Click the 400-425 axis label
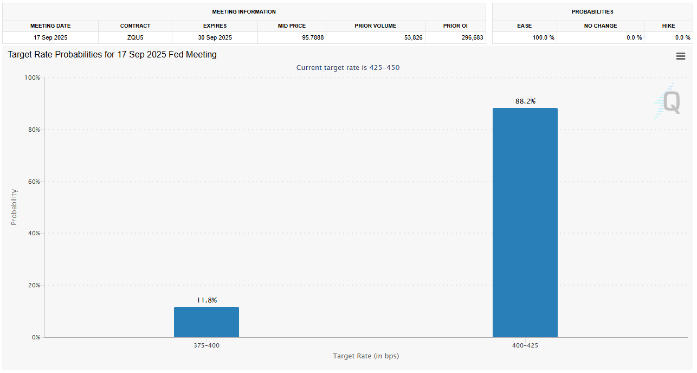The image size is (697, 373). click(x=525, y=345)
